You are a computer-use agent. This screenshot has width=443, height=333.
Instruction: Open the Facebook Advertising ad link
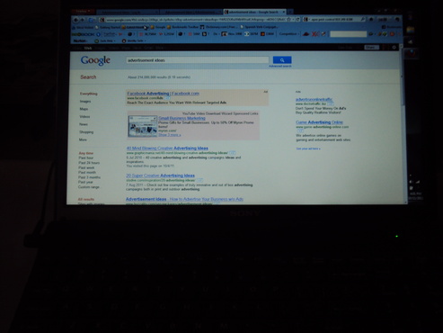coord(163,94)
